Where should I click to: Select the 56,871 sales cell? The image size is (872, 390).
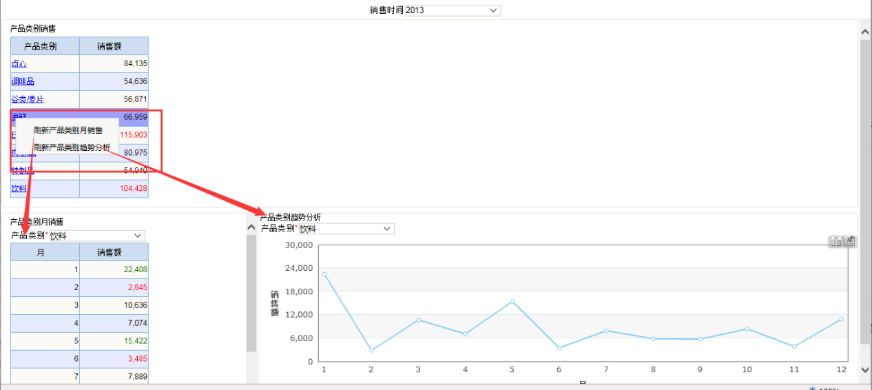coord(114,99)
